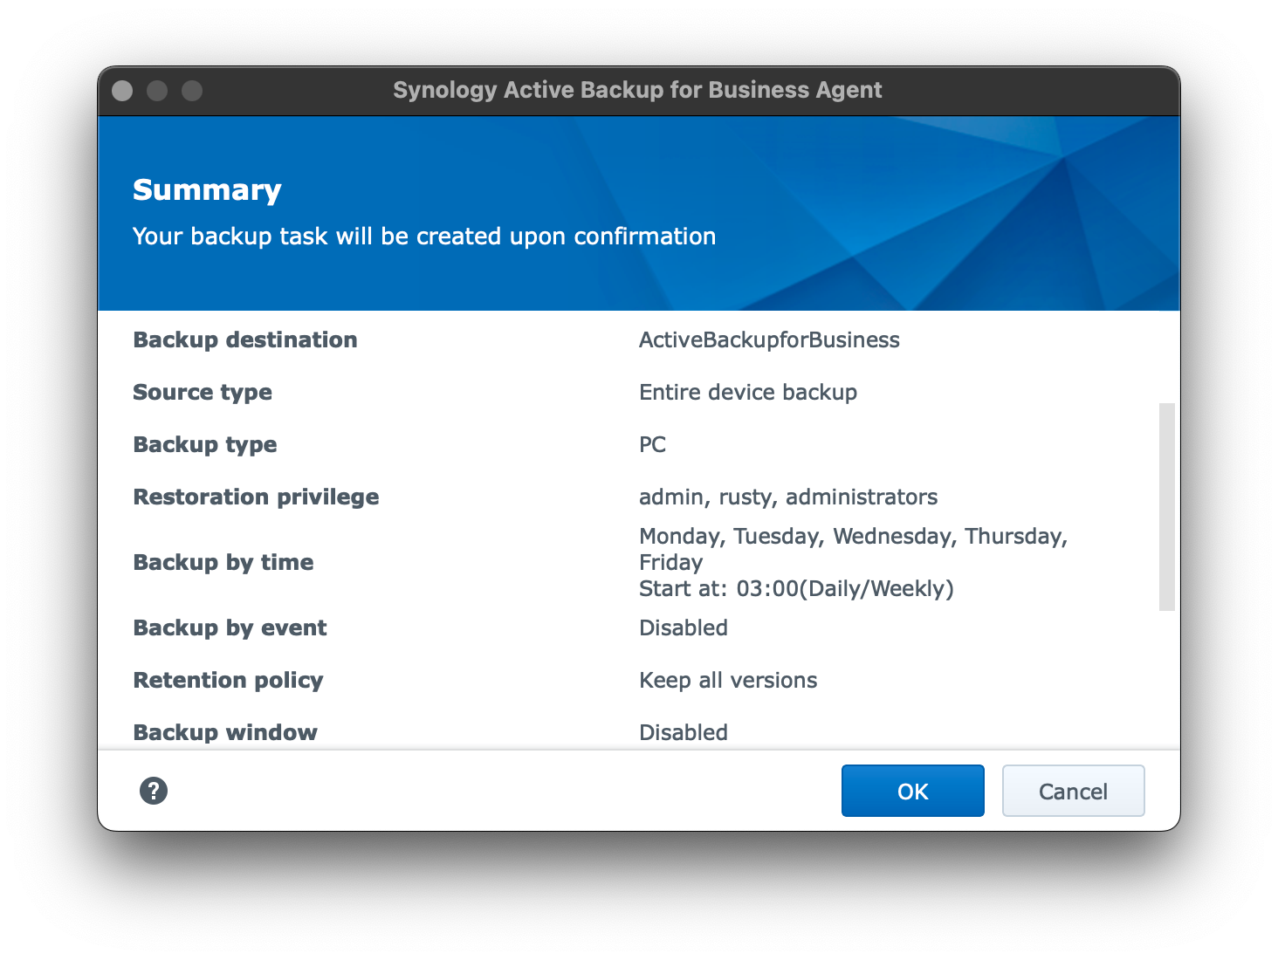Click the zoom window button in title bar
Viewport: 1278px width, 960px height.
coord(192,91)
